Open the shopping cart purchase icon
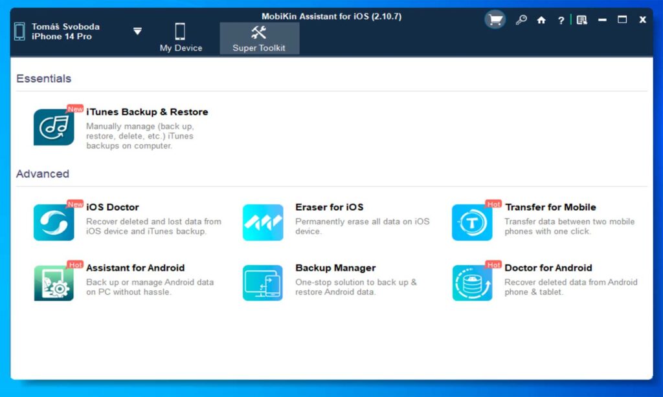Image resolution: width=663 pixels, height=397 pixels. point(495,19)
